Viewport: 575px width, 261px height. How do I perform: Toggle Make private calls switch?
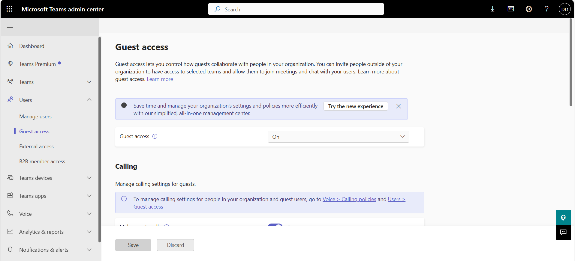coord(275,225)
